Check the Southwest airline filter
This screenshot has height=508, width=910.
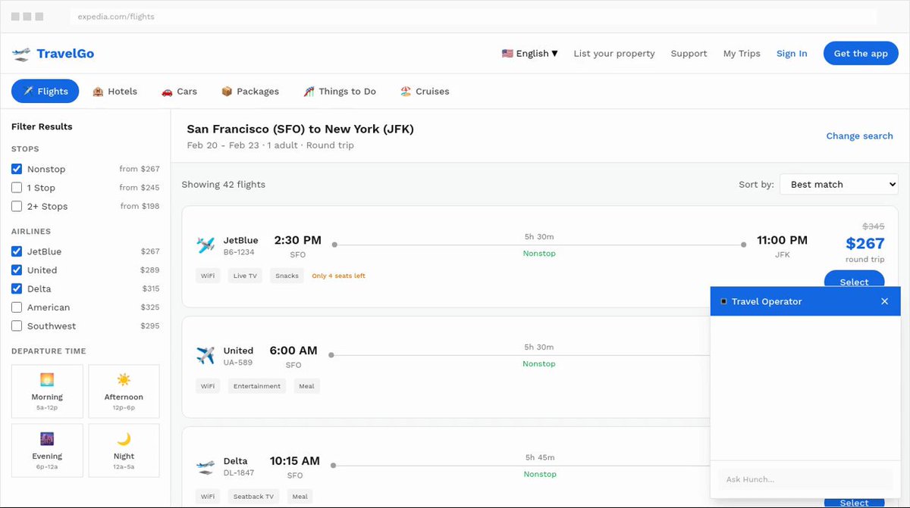click(17, 326)
